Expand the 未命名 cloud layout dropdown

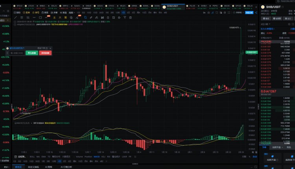(239, 13)
